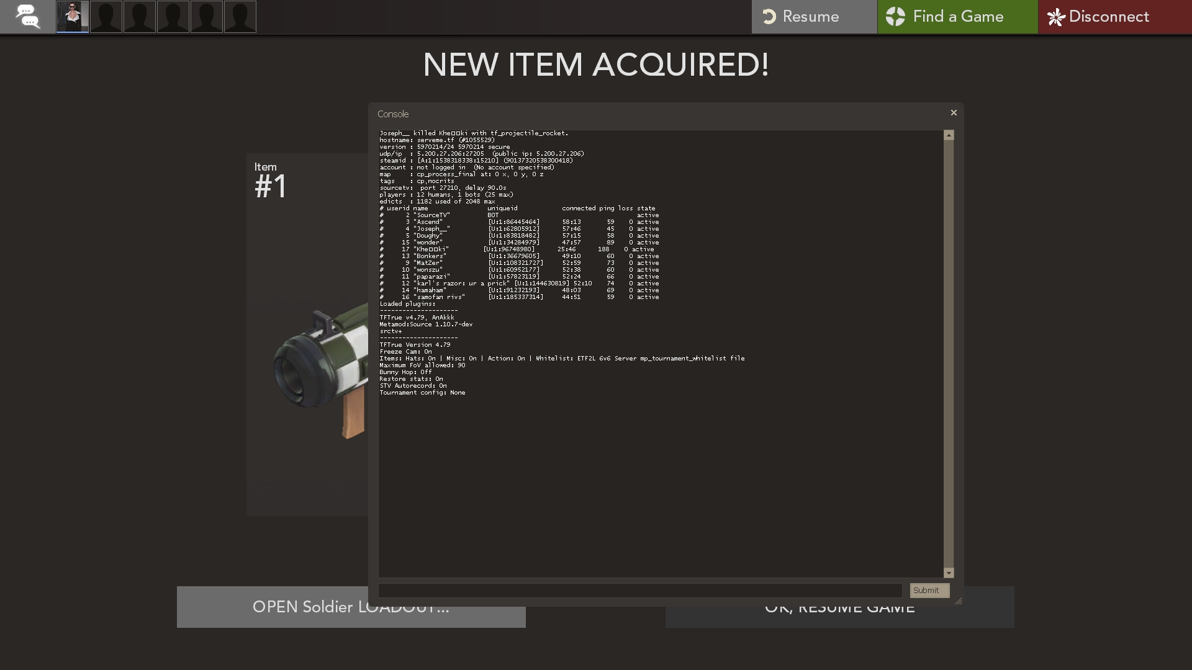Image resolution: width=1192 pixels, height=670 pixels.
Task: Click the Resume arrow icon
Action: click(x=769, y=17)
